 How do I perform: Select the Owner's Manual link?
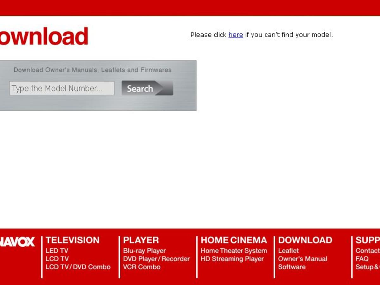pos(302,259)
